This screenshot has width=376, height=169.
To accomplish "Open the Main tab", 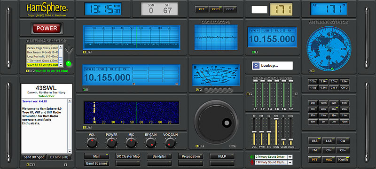I will [97, 156].
